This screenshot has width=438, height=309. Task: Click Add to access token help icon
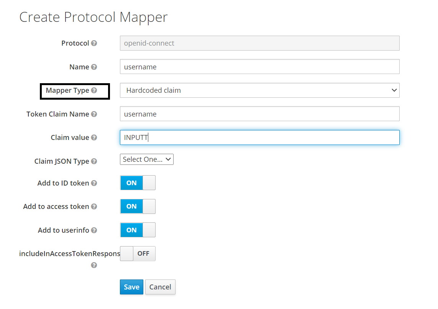tap(94, 207)
